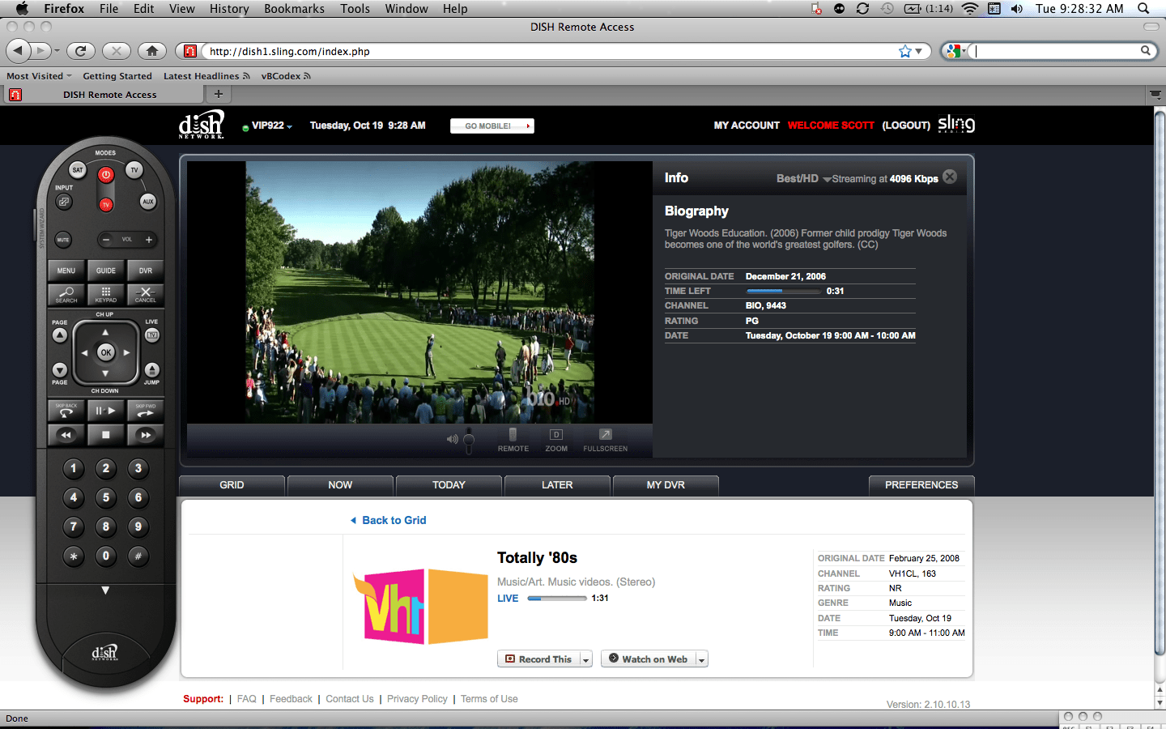The width and height of the screenshot is (1166, 729).
Task: Click the browser URL address field
Action: click(x=551, y=51)
